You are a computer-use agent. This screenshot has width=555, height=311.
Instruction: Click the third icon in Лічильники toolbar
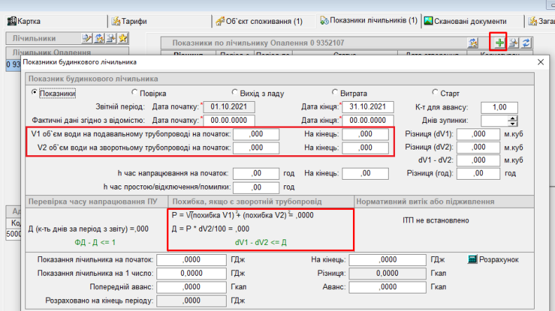coord(111,38)
